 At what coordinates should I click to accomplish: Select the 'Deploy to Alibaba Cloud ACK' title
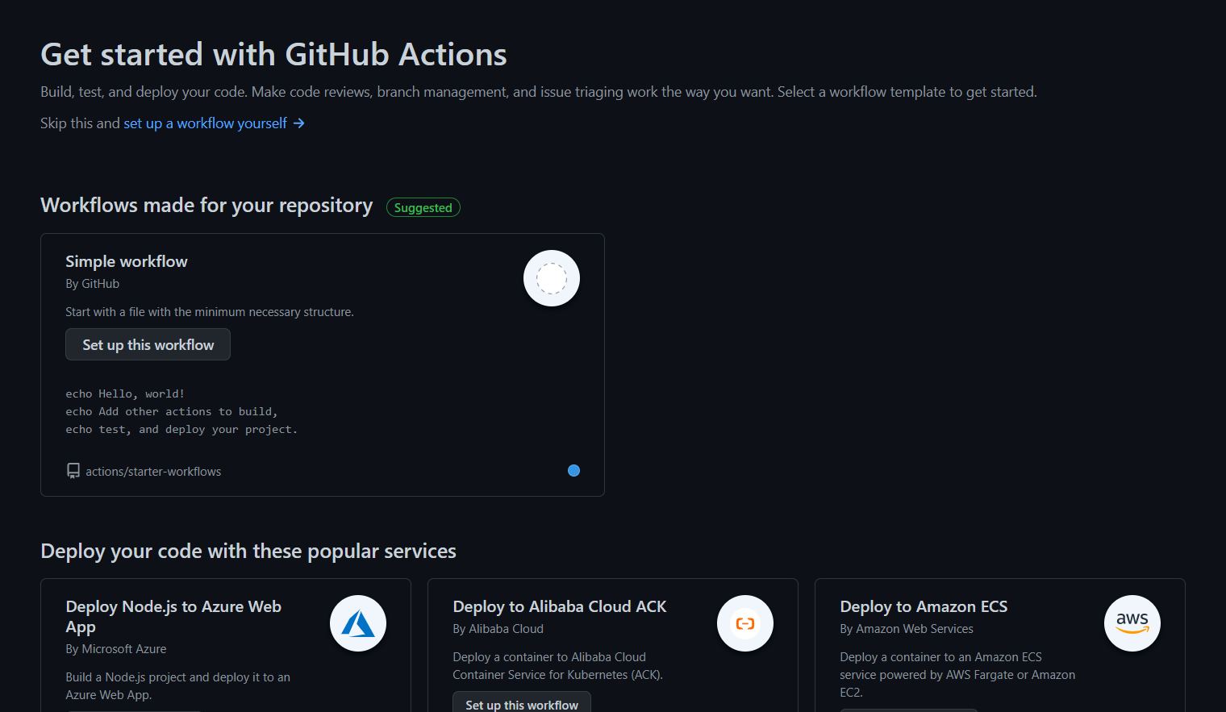point(560,606)
